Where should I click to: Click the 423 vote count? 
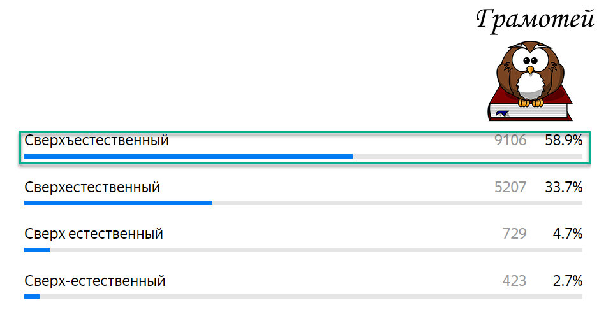514,281
